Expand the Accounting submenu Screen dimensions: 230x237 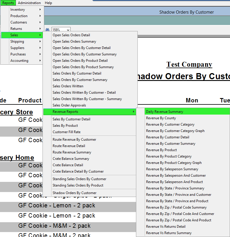[x=22, y=61]
